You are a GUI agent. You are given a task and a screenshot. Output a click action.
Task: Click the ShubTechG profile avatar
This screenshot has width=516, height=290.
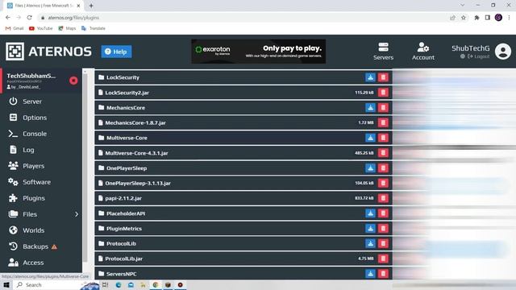[x=503, y=52]
